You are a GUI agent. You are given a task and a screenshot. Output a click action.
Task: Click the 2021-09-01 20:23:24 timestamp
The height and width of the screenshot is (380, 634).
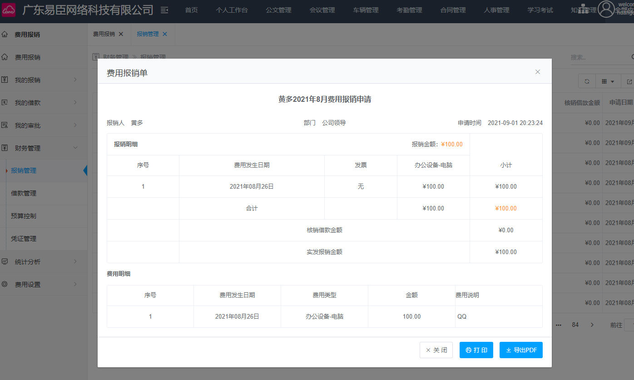pyautogui.click(x=515, y=123)
